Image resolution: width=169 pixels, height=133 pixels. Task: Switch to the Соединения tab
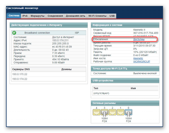point(55,16)
